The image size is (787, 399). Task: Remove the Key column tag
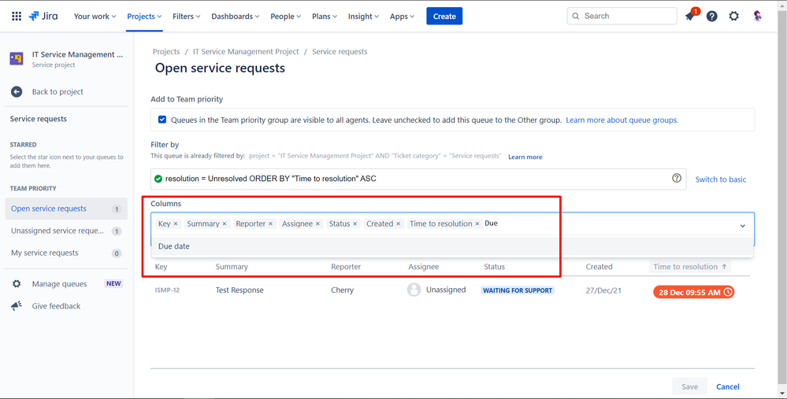point(176,224)
